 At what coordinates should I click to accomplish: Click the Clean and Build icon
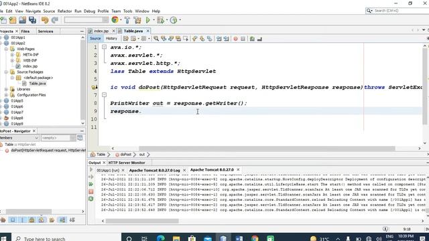coord(137,20)
